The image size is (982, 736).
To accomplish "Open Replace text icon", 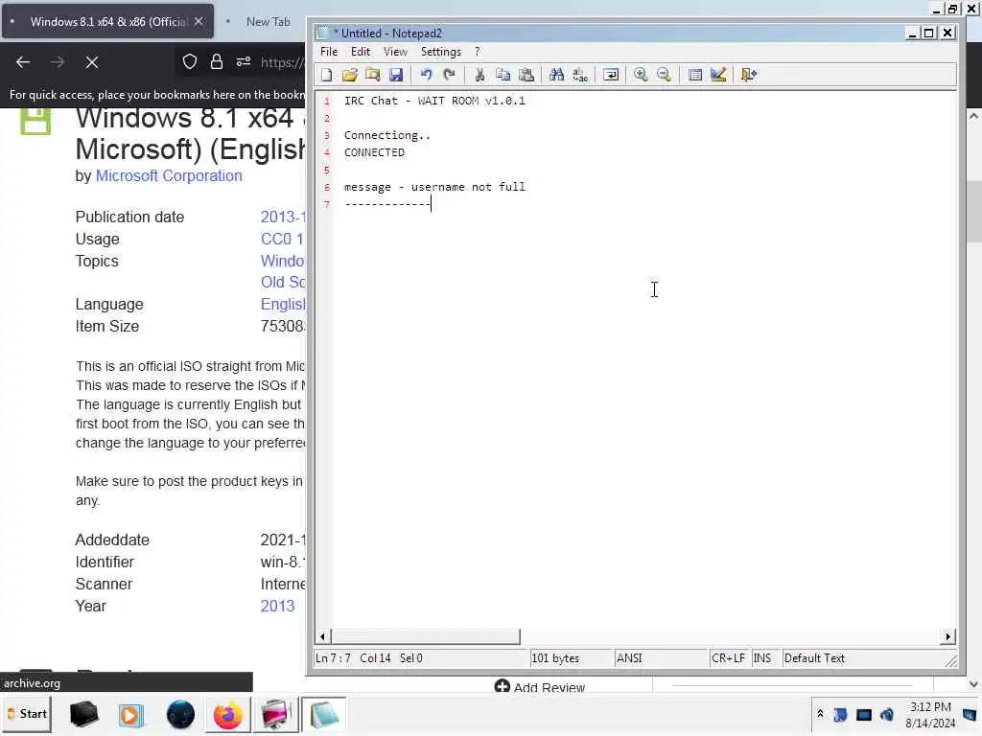I will 580,75.
